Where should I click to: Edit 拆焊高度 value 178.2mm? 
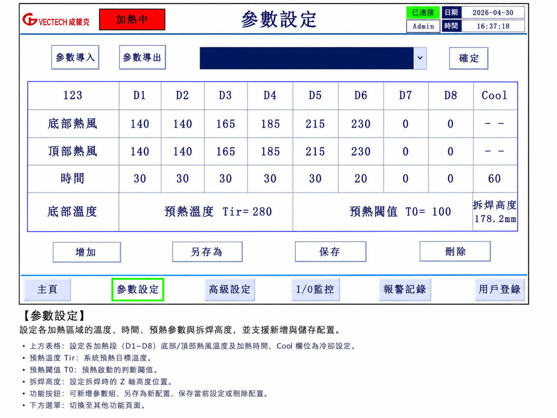495,219
